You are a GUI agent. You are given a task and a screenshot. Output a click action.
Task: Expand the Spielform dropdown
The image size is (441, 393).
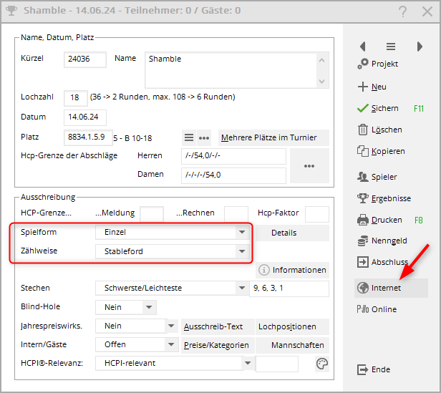coord(241,233)
